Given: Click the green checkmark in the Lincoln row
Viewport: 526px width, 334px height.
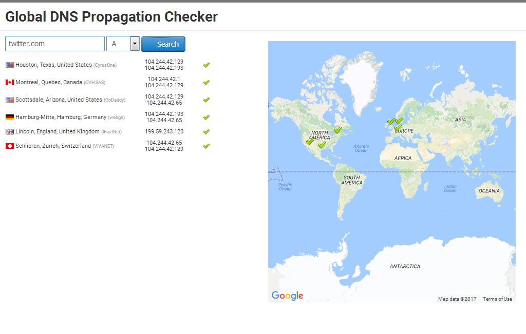Looking at the screenshot, I should [206, 132].
